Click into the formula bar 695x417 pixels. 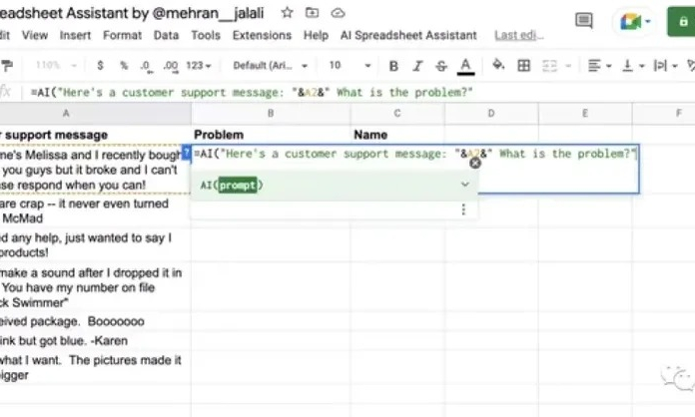359,92
